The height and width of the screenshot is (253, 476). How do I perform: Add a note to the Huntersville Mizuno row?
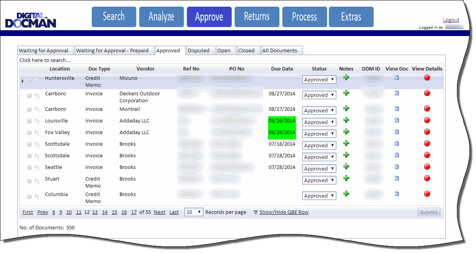click(x=346, y=77)
